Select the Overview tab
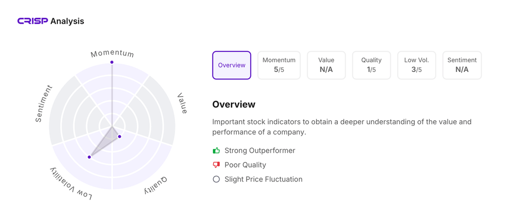 (232, 65)
